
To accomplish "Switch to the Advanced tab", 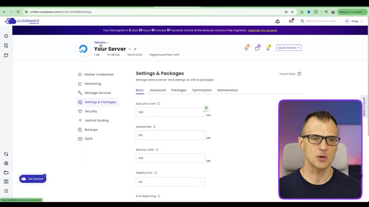I will click(x=158, y=90).
